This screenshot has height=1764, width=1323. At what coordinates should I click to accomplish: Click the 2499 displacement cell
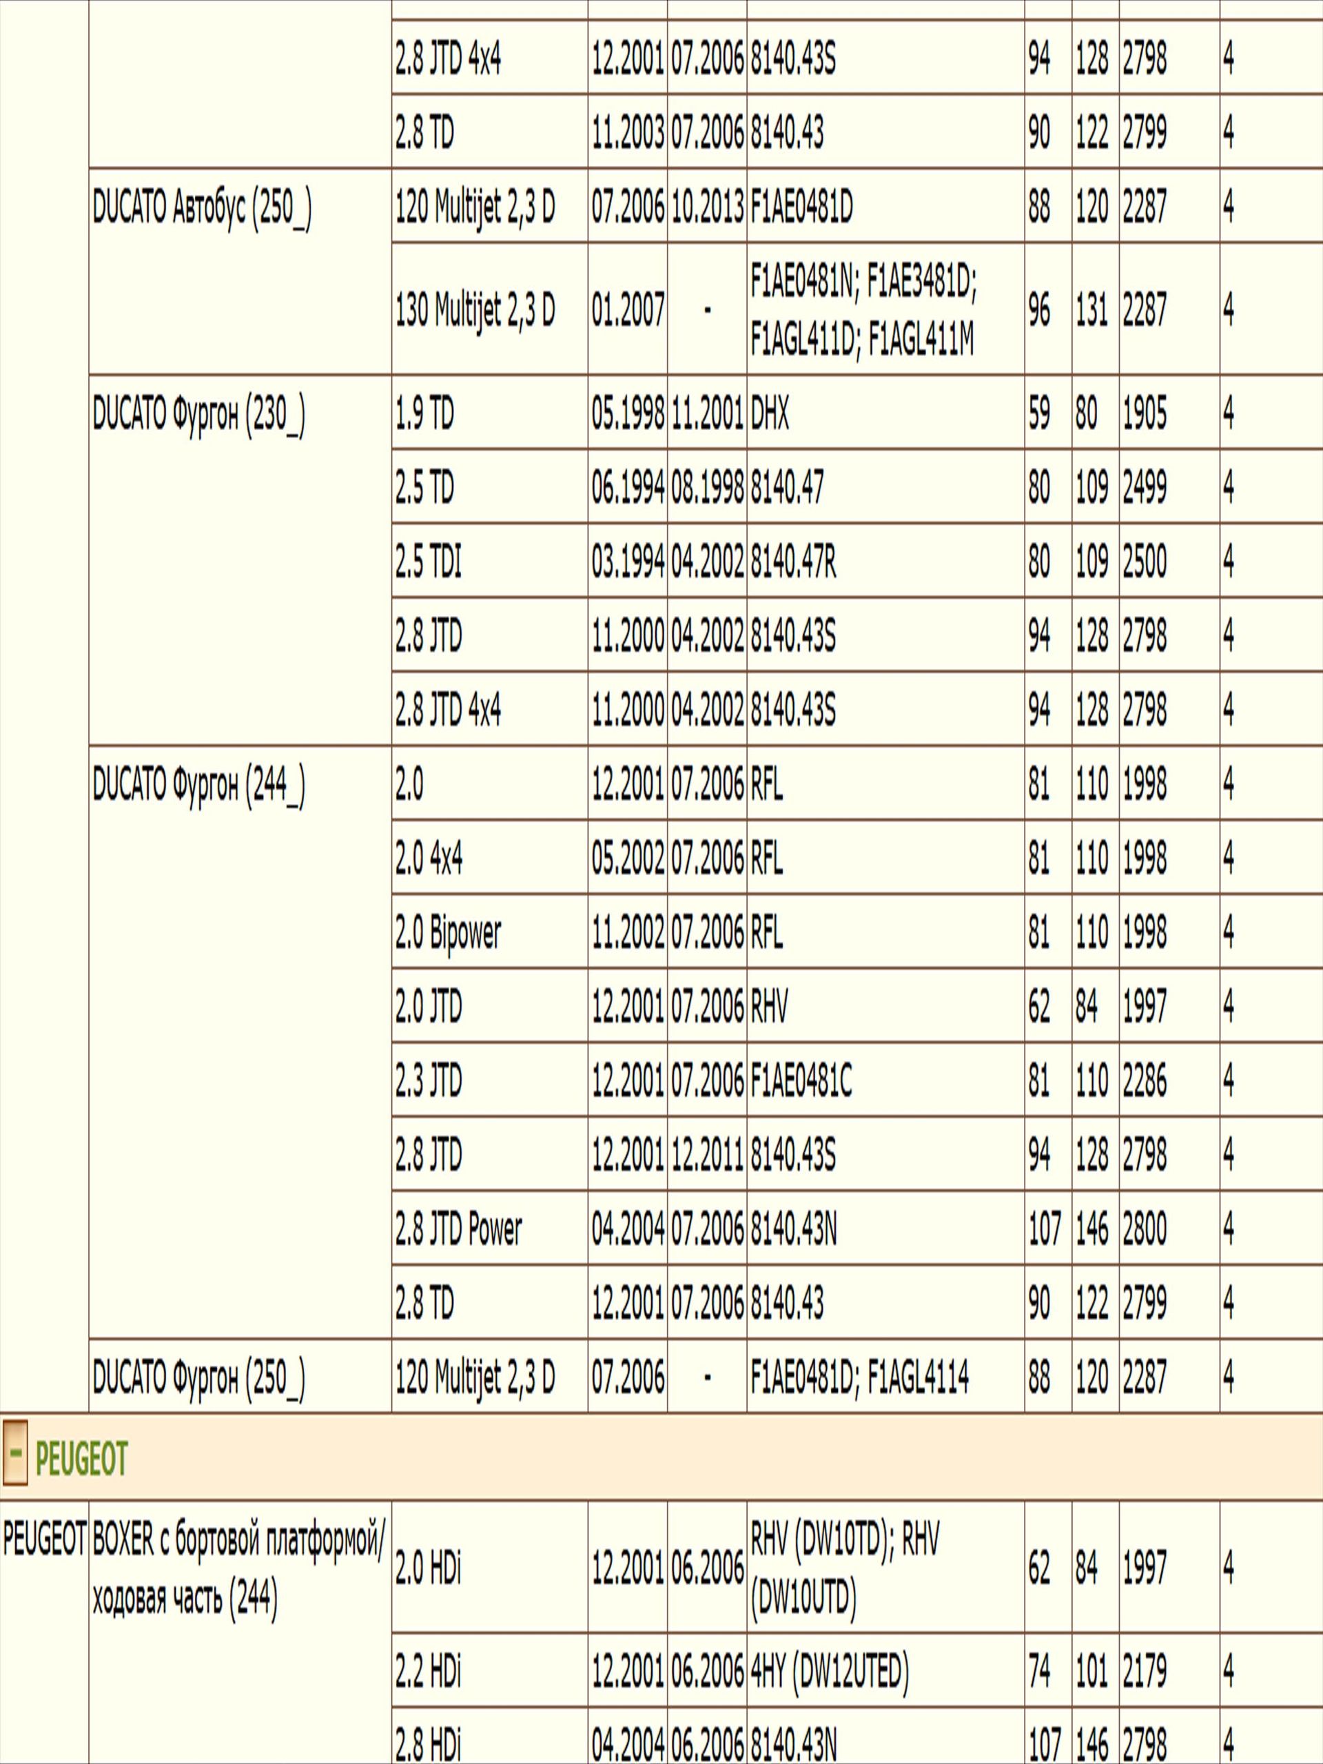coord(1169,486)
